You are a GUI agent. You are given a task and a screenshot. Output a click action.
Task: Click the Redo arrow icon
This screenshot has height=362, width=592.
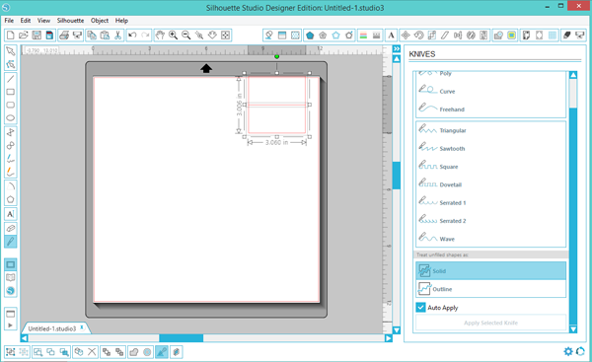(x=145, y=36)
